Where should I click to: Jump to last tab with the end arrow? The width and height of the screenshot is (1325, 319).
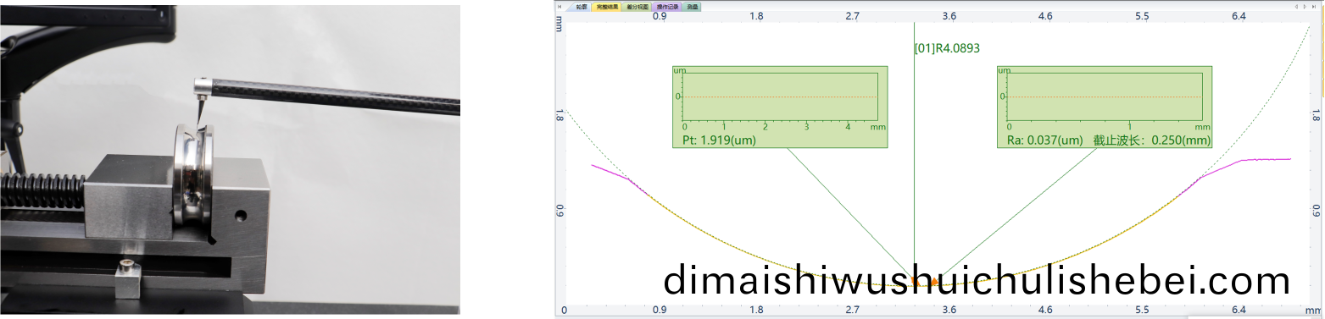click(x=1314, y=7)
